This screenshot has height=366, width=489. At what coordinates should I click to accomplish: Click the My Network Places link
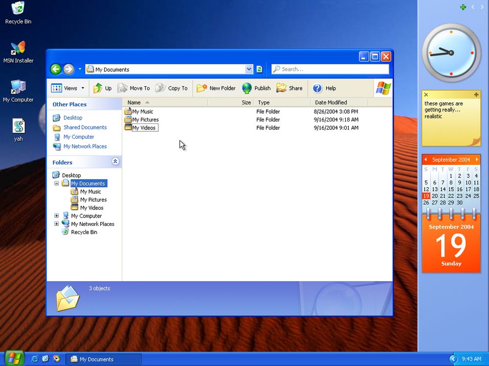(85, 146)
